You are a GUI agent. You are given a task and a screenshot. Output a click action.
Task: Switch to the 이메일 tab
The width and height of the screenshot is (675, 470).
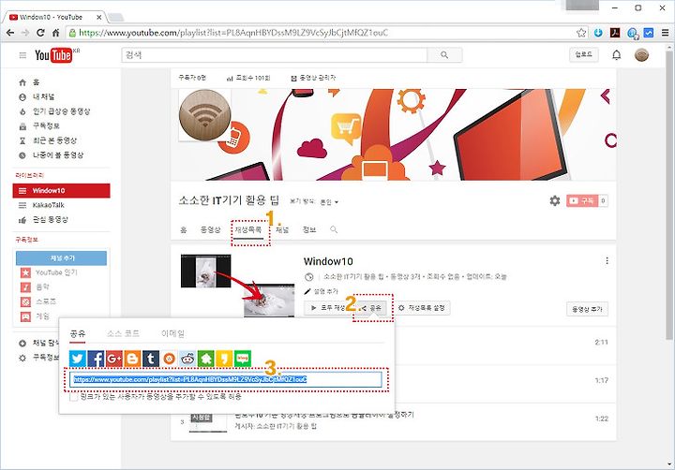click(x=172, y=333)
